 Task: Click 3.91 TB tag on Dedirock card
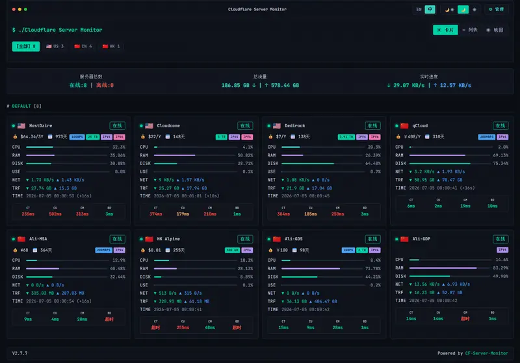(x=346, y=137)
